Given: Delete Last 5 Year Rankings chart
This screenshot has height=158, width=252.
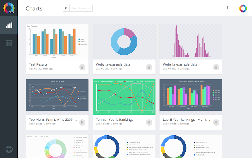Looking at the screenshot, I should coord(216,122).
